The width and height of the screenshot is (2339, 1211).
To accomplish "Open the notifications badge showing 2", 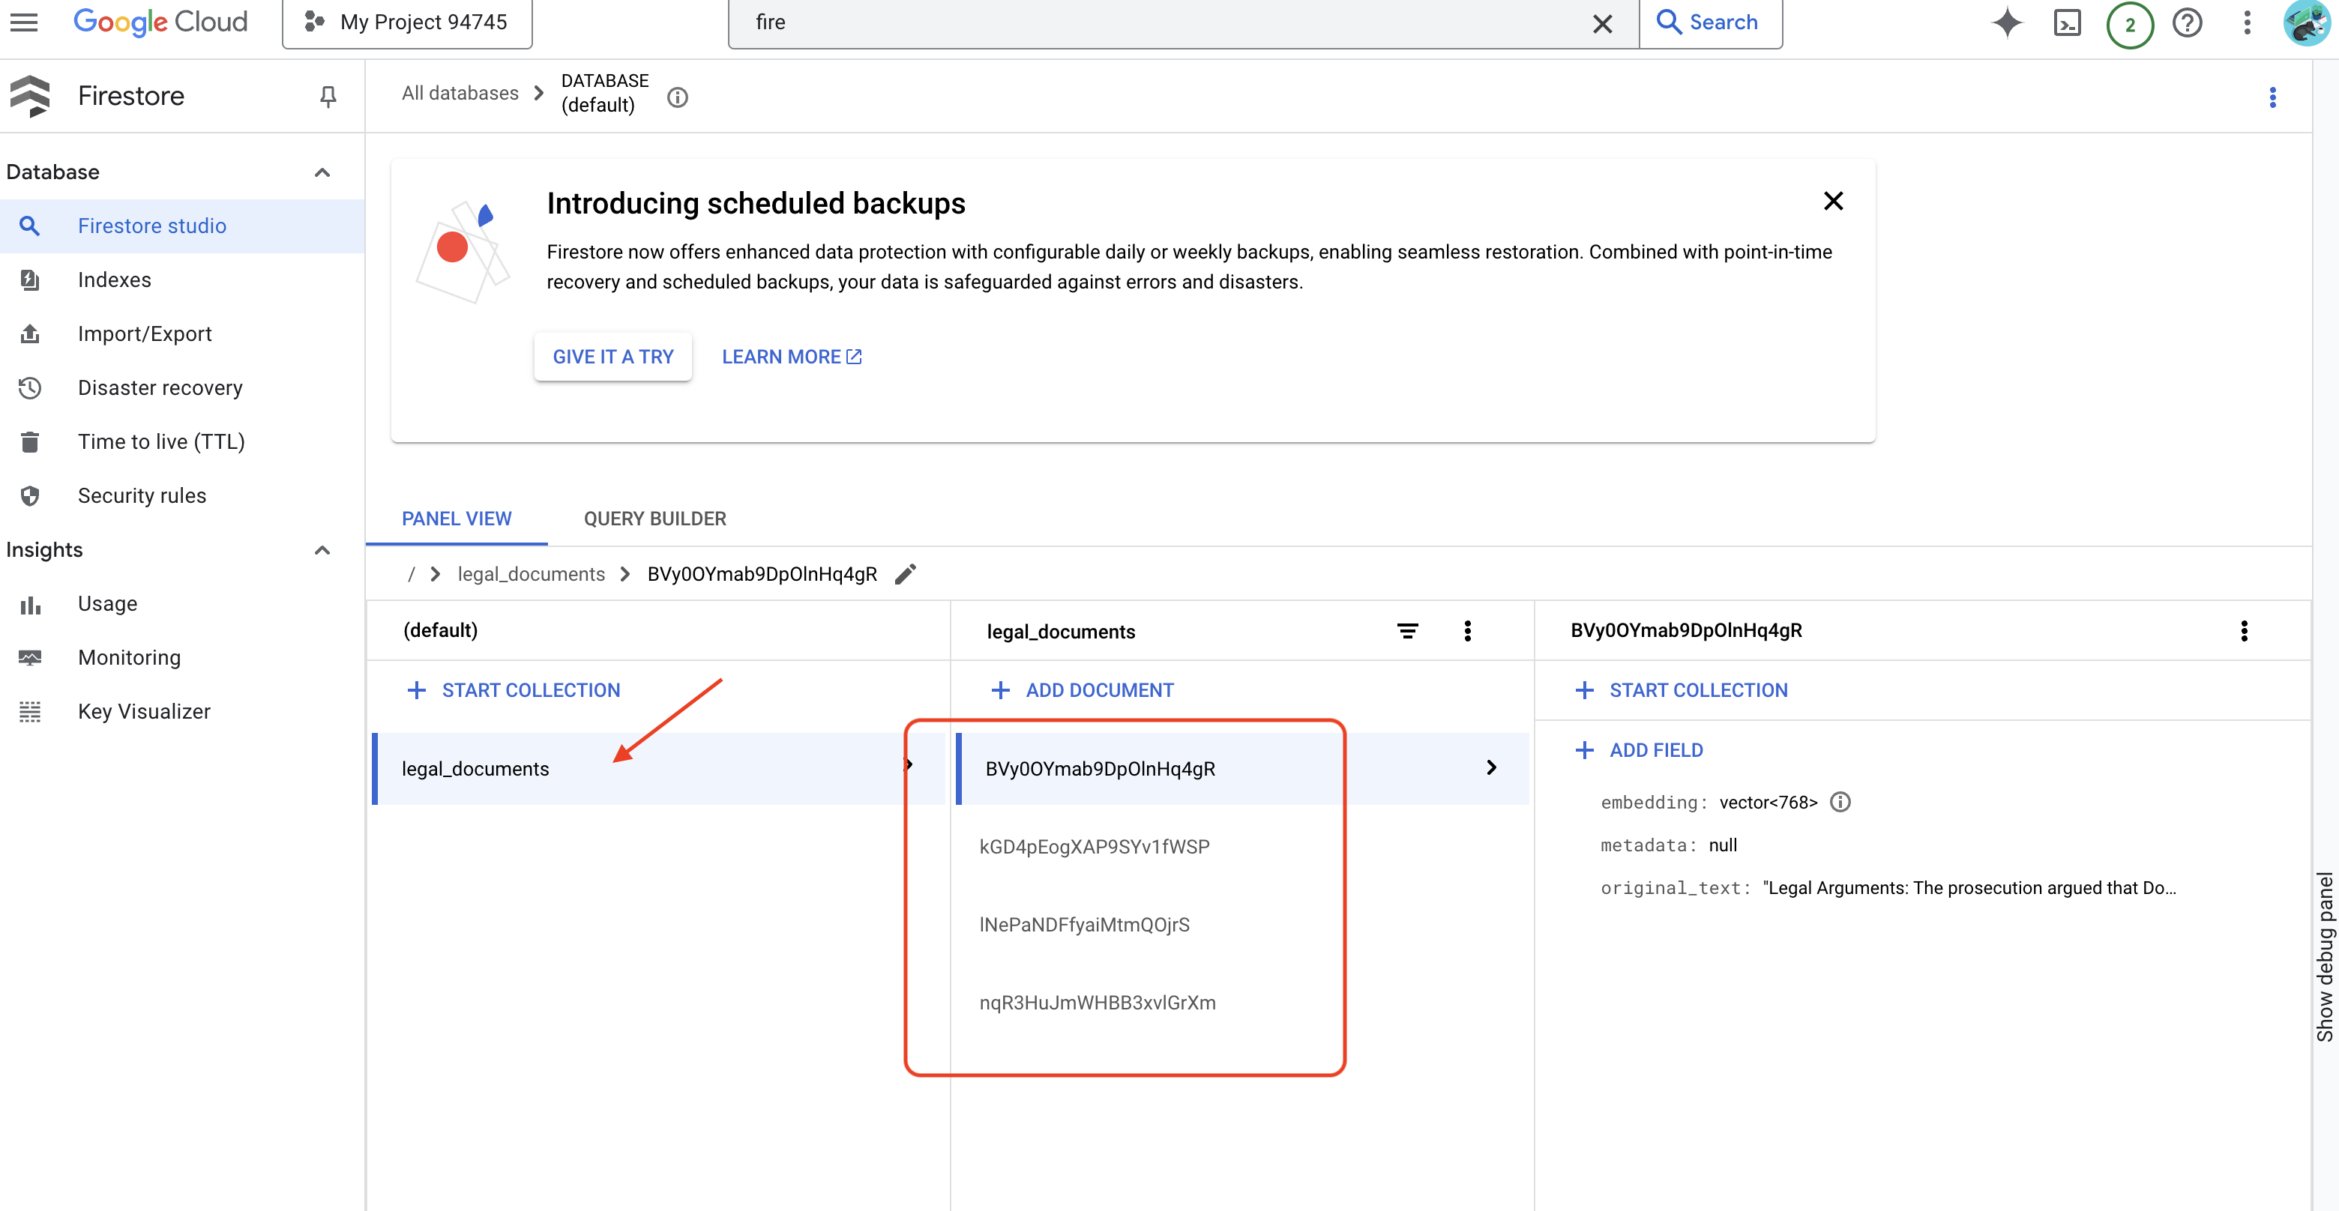I will coord(2129,25).
